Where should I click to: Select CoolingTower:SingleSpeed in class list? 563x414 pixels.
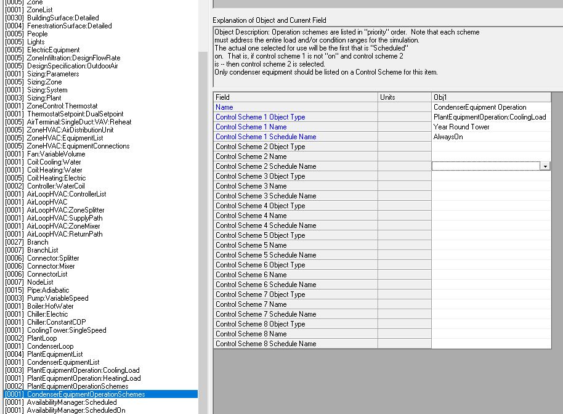pyautogui.click(x=67, y=330)
